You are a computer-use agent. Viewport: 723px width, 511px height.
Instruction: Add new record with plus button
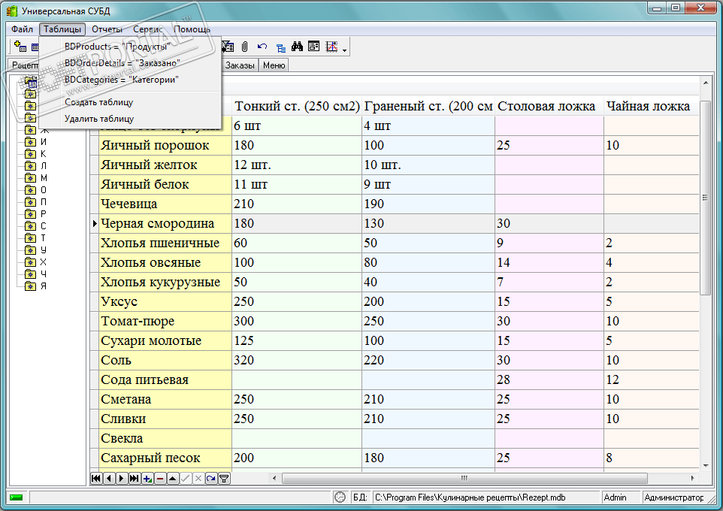point(147,478)
